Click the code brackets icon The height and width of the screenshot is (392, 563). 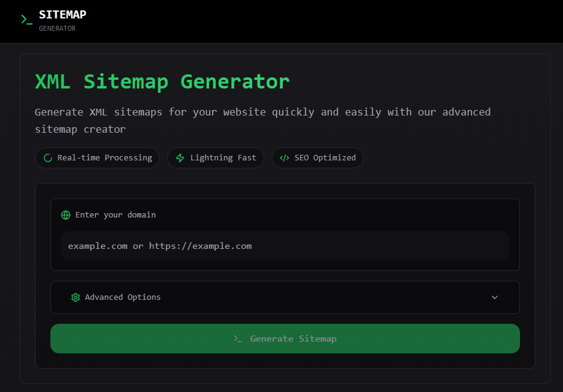coord(285,158)
